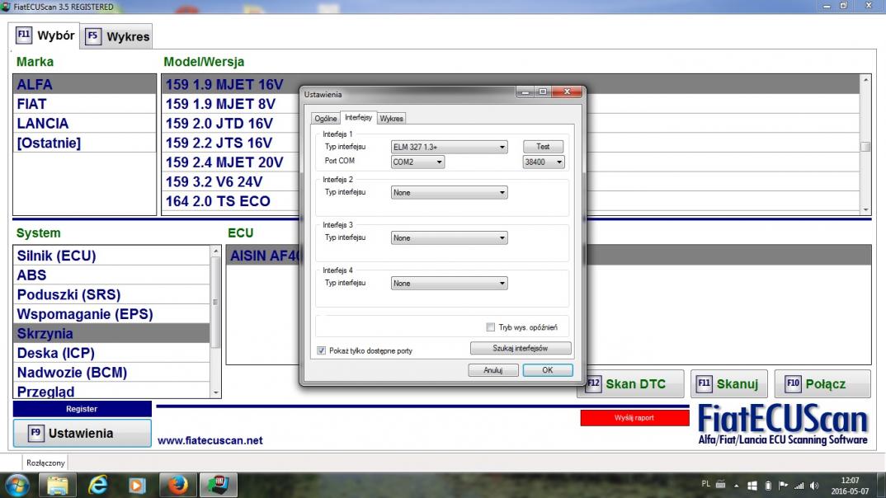Open Interfejs 4 type dropdown
This screenshot has width=886, height=498.
coord(450,284)
